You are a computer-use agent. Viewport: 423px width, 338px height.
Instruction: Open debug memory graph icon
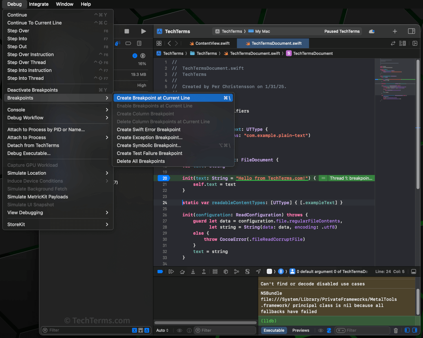(x=237, y=272)
